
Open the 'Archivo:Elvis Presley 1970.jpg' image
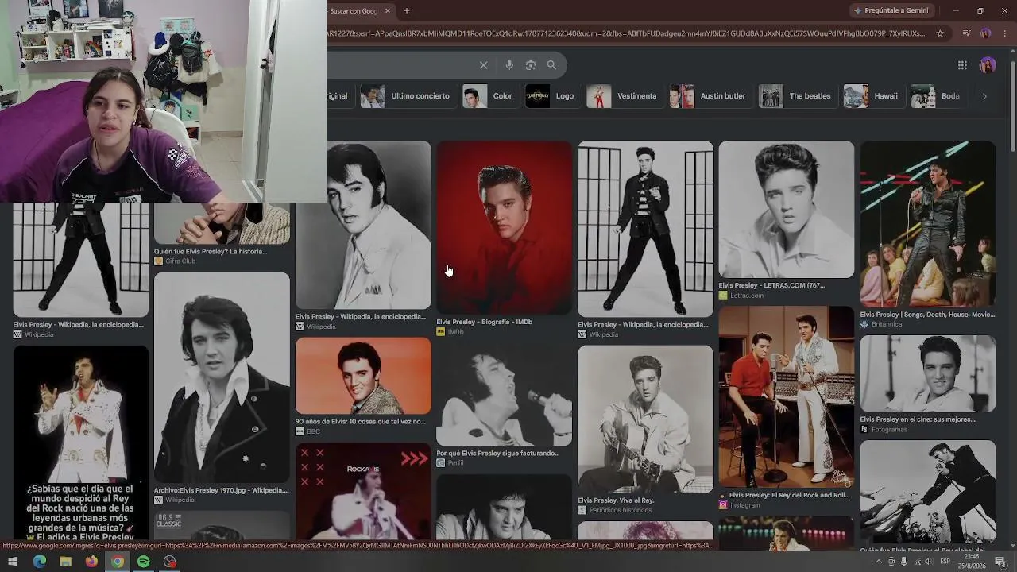222,377
